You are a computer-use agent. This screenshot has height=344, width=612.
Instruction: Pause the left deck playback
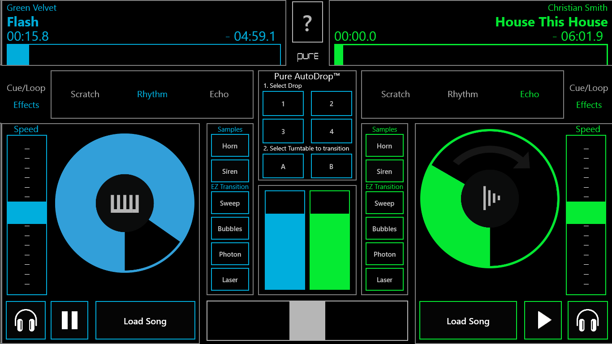tap(69, 320)
